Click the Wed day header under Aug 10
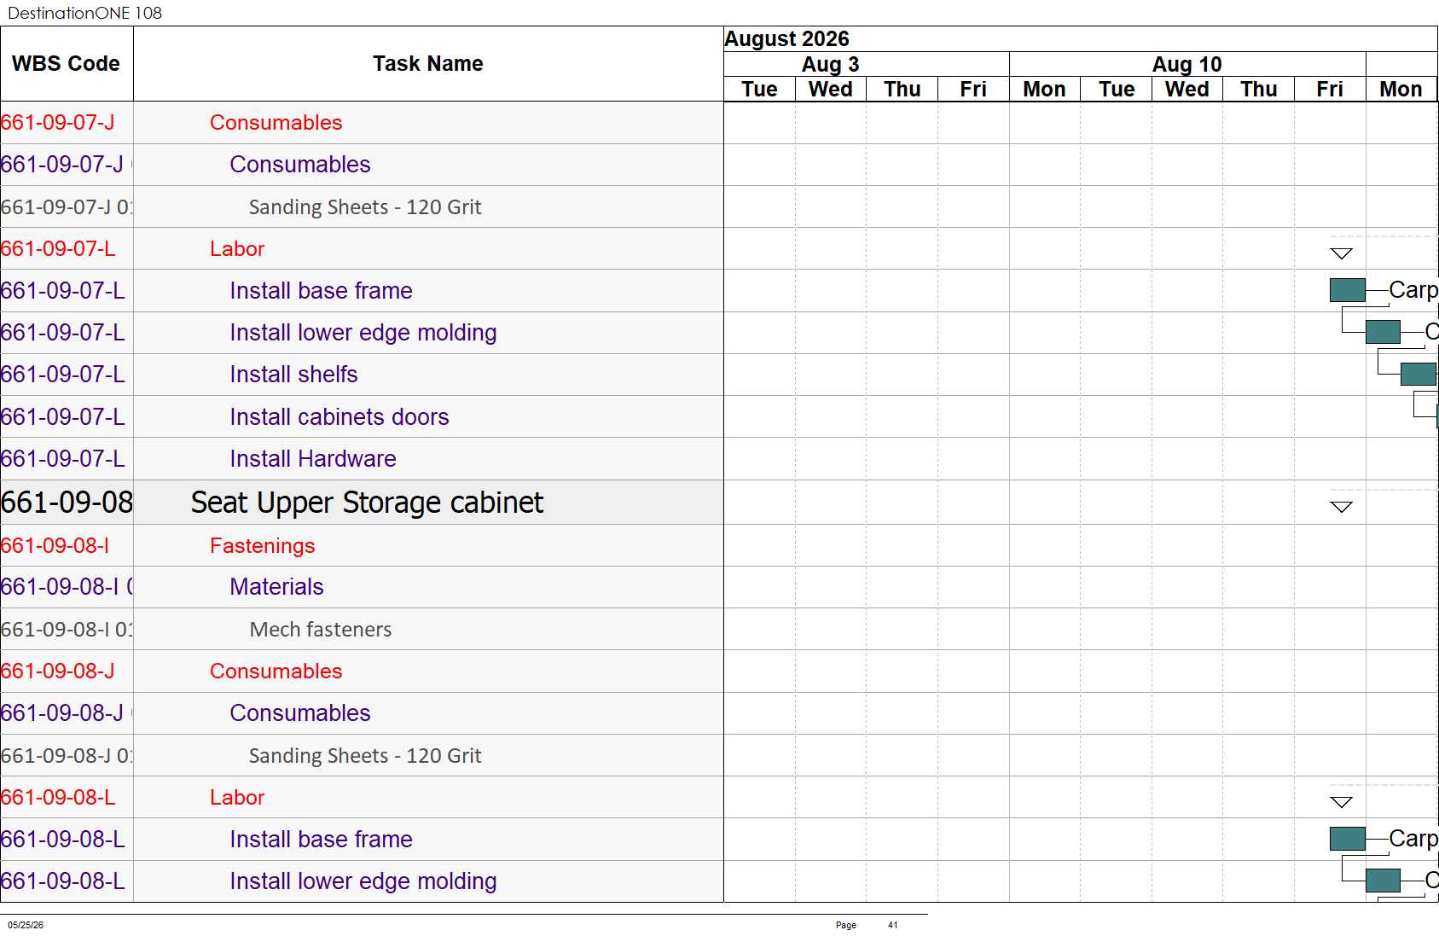This screenshot has height=936, width=1439. click(x=1187, y=90)
